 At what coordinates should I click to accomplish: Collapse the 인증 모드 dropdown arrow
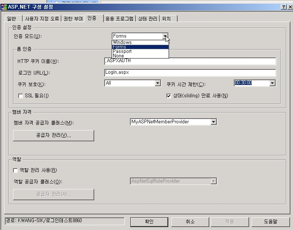(x=165, y=36)
